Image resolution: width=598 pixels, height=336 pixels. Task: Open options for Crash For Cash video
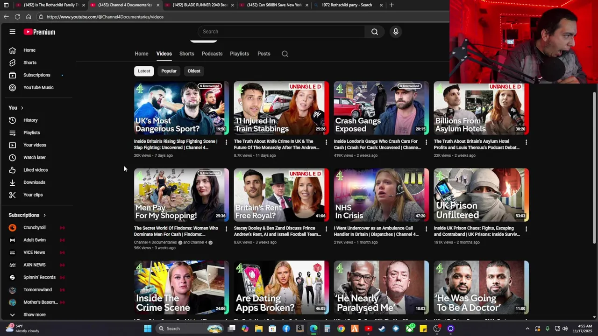426,142
